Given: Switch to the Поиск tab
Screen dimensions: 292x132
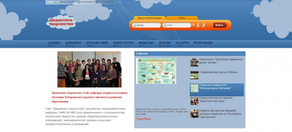Looking at the screenshot, I should click(x=182, y=18).
